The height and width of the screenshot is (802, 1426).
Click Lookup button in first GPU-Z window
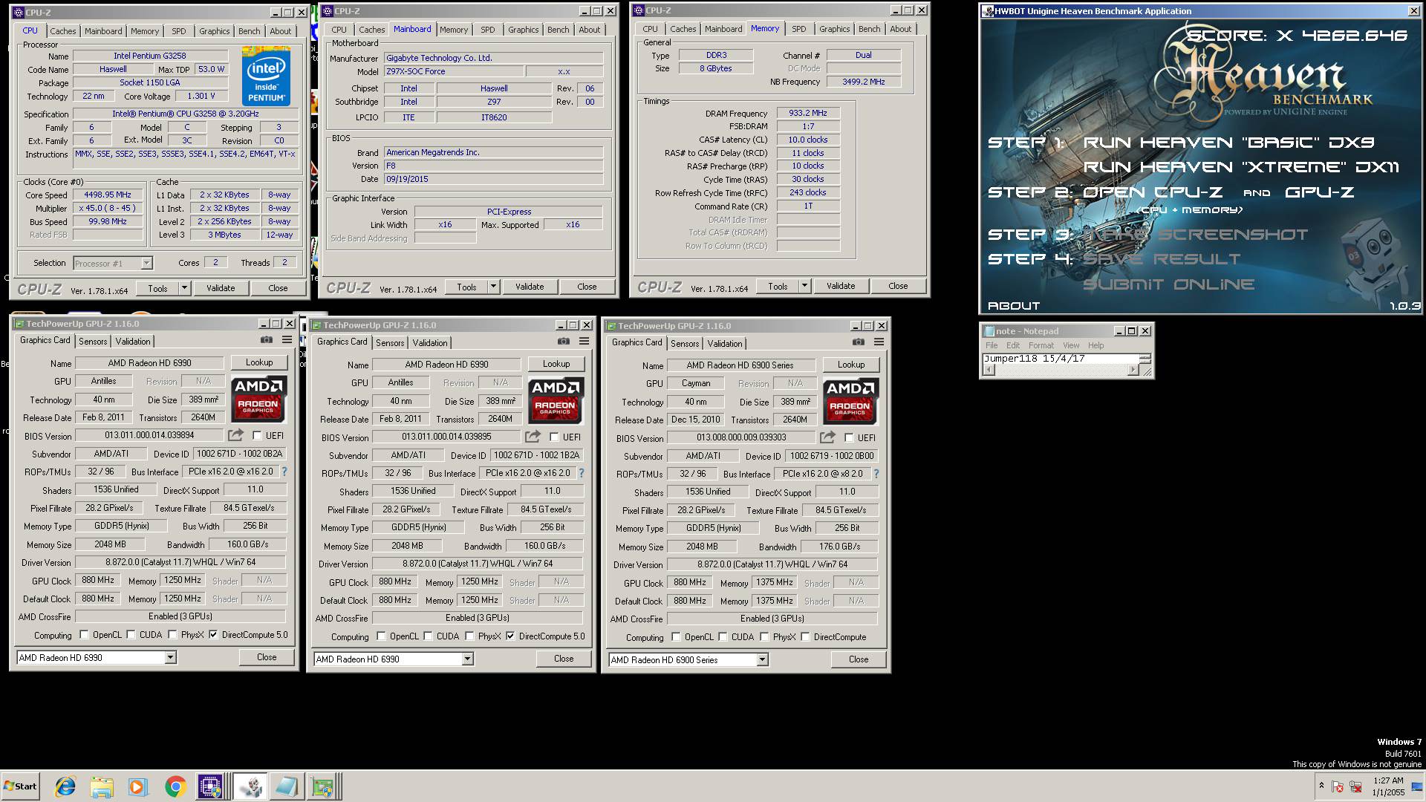pos(259,362)
